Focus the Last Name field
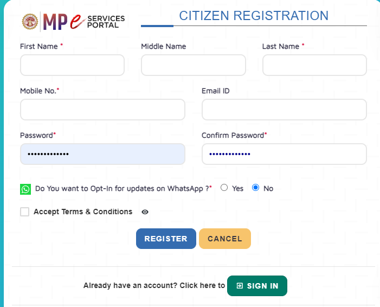 point(314,65)
